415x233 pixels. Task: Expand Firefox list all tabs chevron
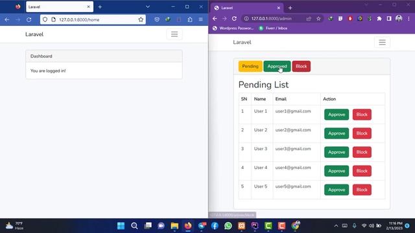(x=148, y=7)
